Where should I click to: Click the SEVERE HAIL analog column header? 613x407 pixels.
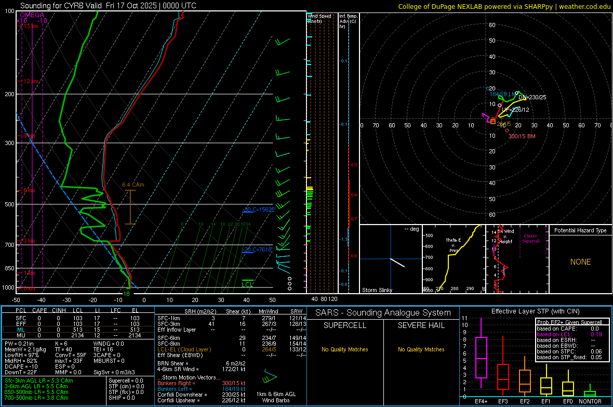pyautogui.click(x=421, y=325)
